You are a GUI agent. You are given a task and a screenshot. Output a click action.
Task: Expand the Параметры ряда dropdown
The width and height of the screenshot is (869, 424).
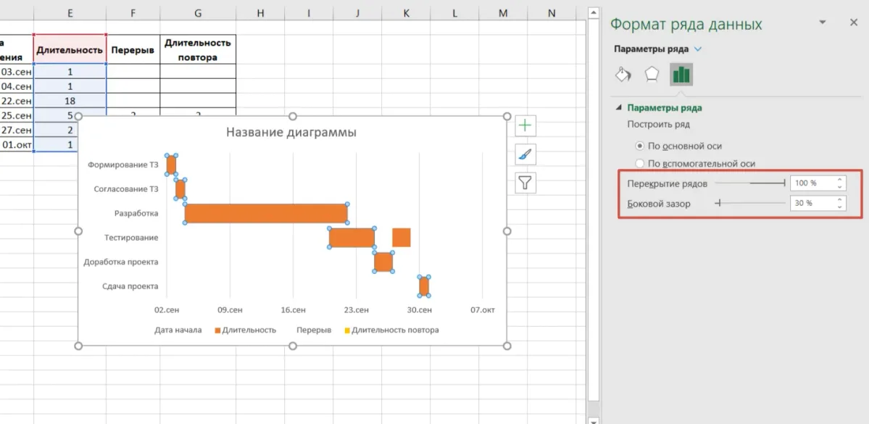click(698, 49)
